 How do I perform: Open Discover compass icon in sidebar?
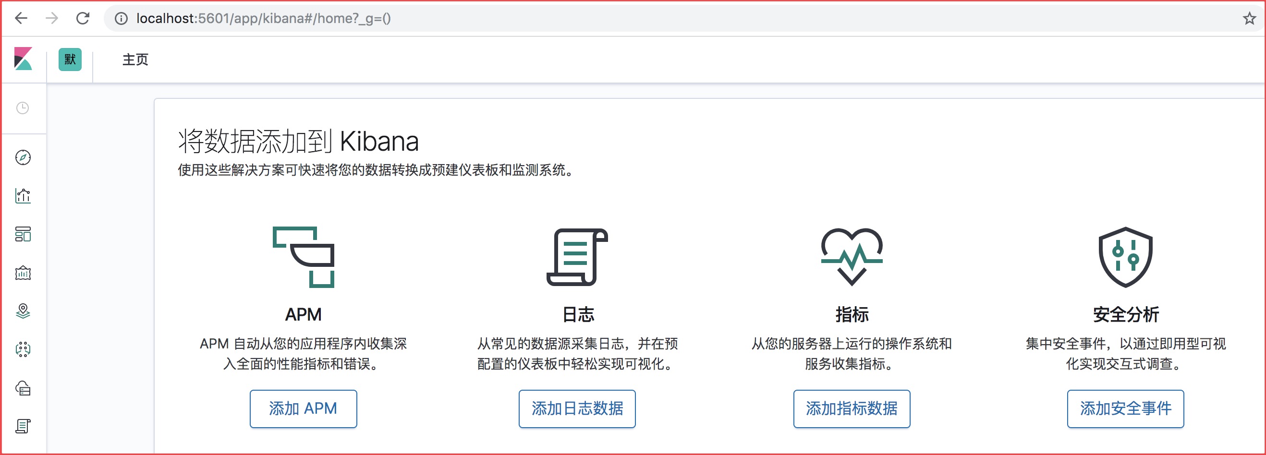point(23,157)
